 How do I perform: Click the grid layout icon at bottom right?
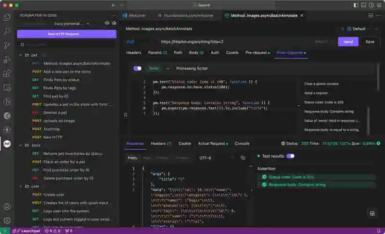click(x=372, y=213)
